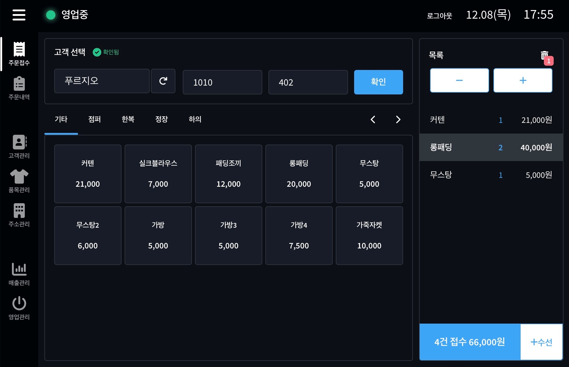The width and height of the screenshot is (569, 367).
Task: Click the 고객 선택 heading
Action: pyautogui.click(x=70, y=52)
